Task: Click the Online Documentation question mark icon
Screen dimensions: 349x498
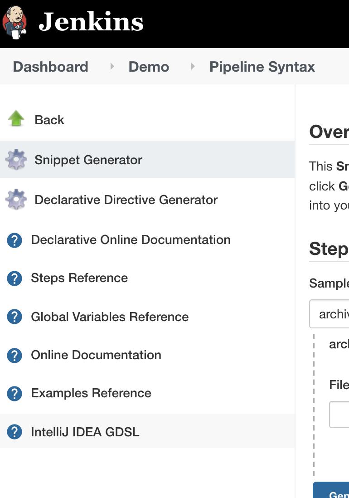Action: pos(15,355)
